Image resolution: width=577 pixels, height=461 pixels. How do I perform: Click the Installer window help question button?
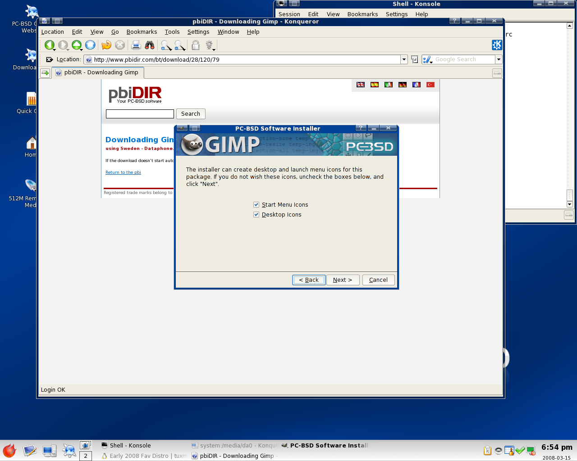361,128
